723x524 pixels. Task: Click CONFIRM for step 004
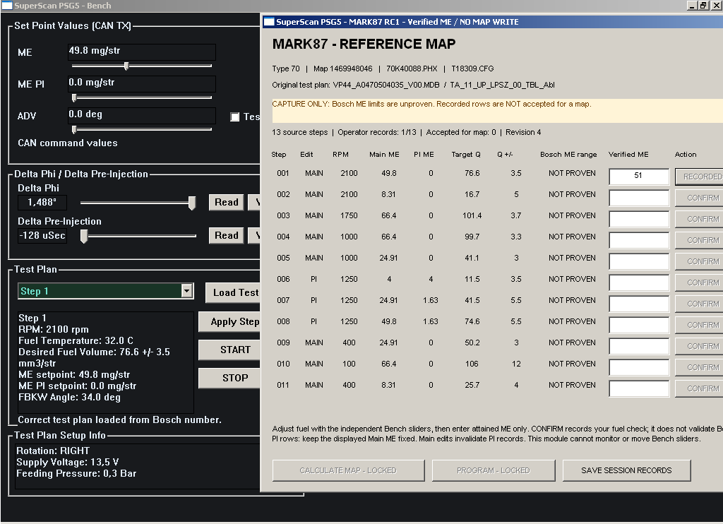point(700,240)
